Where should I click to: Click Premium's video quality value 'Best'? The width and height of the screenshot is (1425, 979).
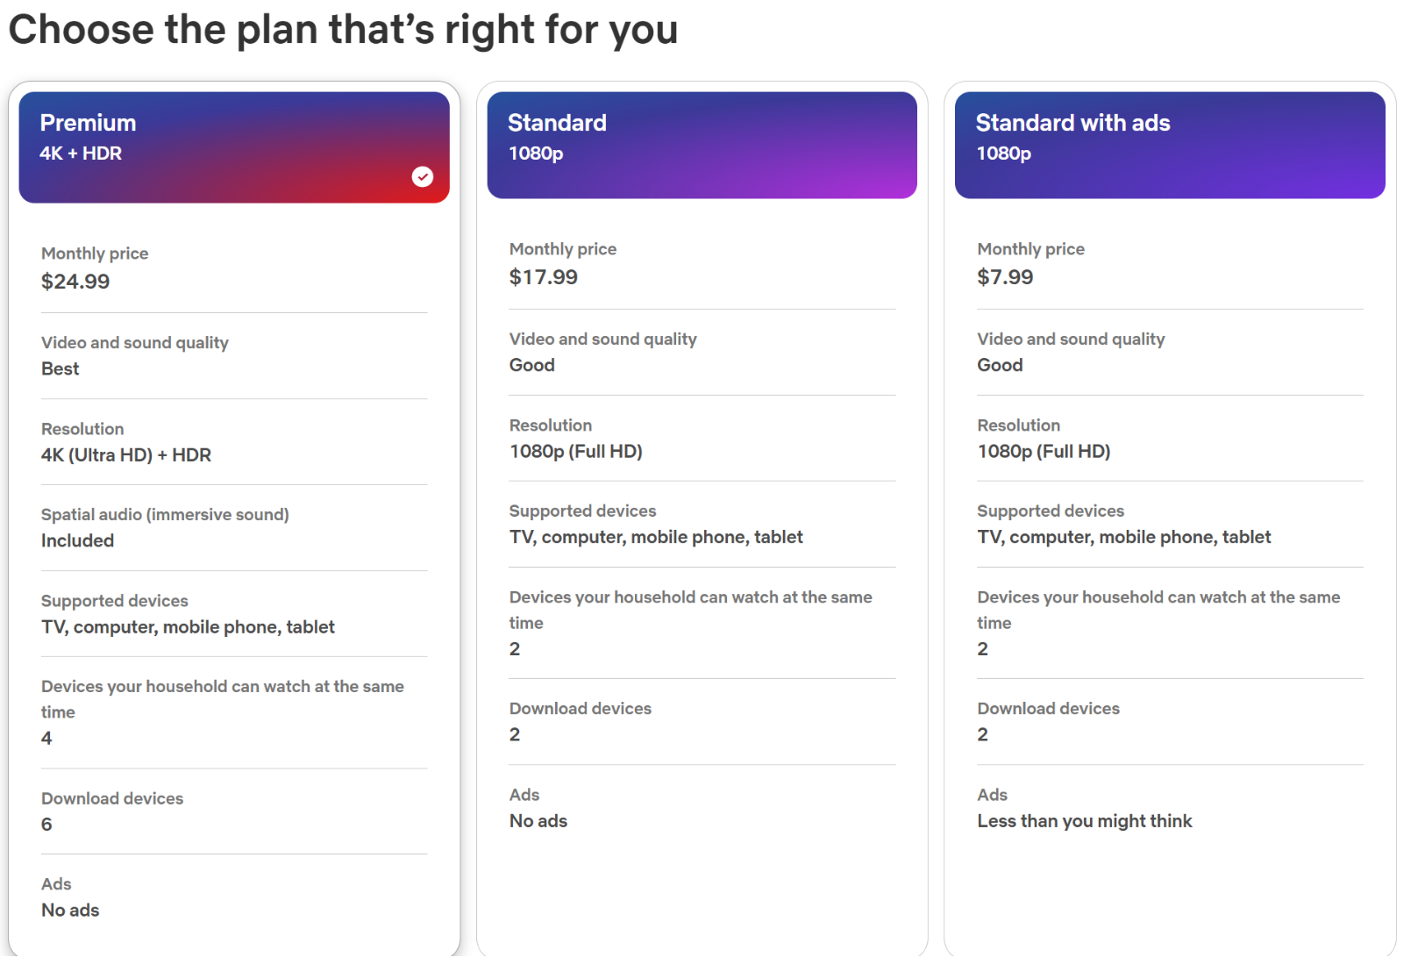tap(60, 369)
